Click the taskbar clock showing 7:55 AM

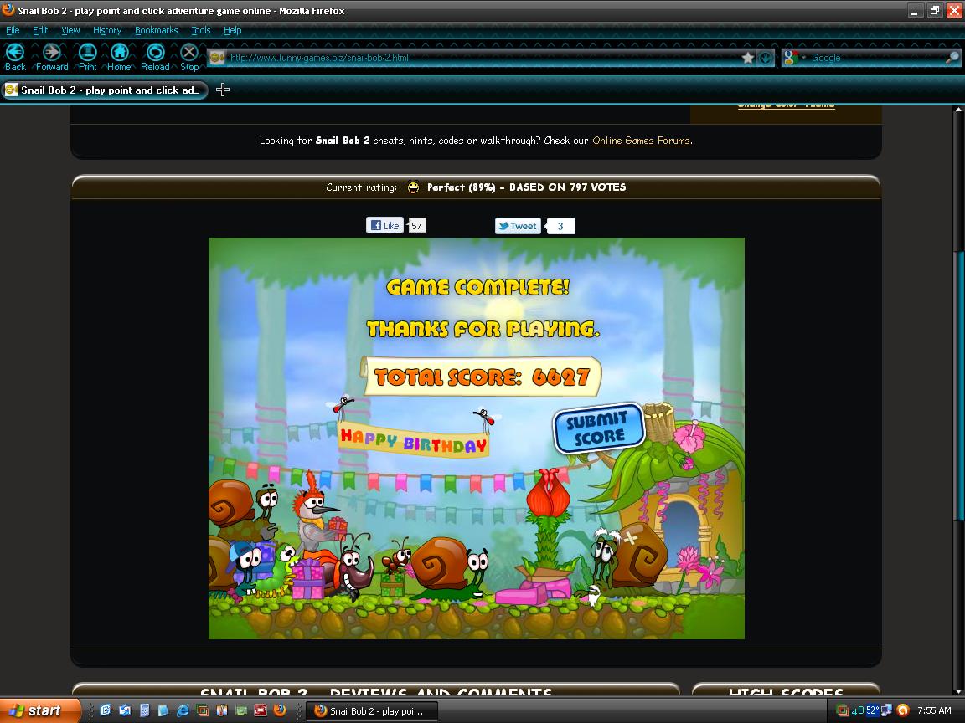pyautogui.click(x=934, y=710)
